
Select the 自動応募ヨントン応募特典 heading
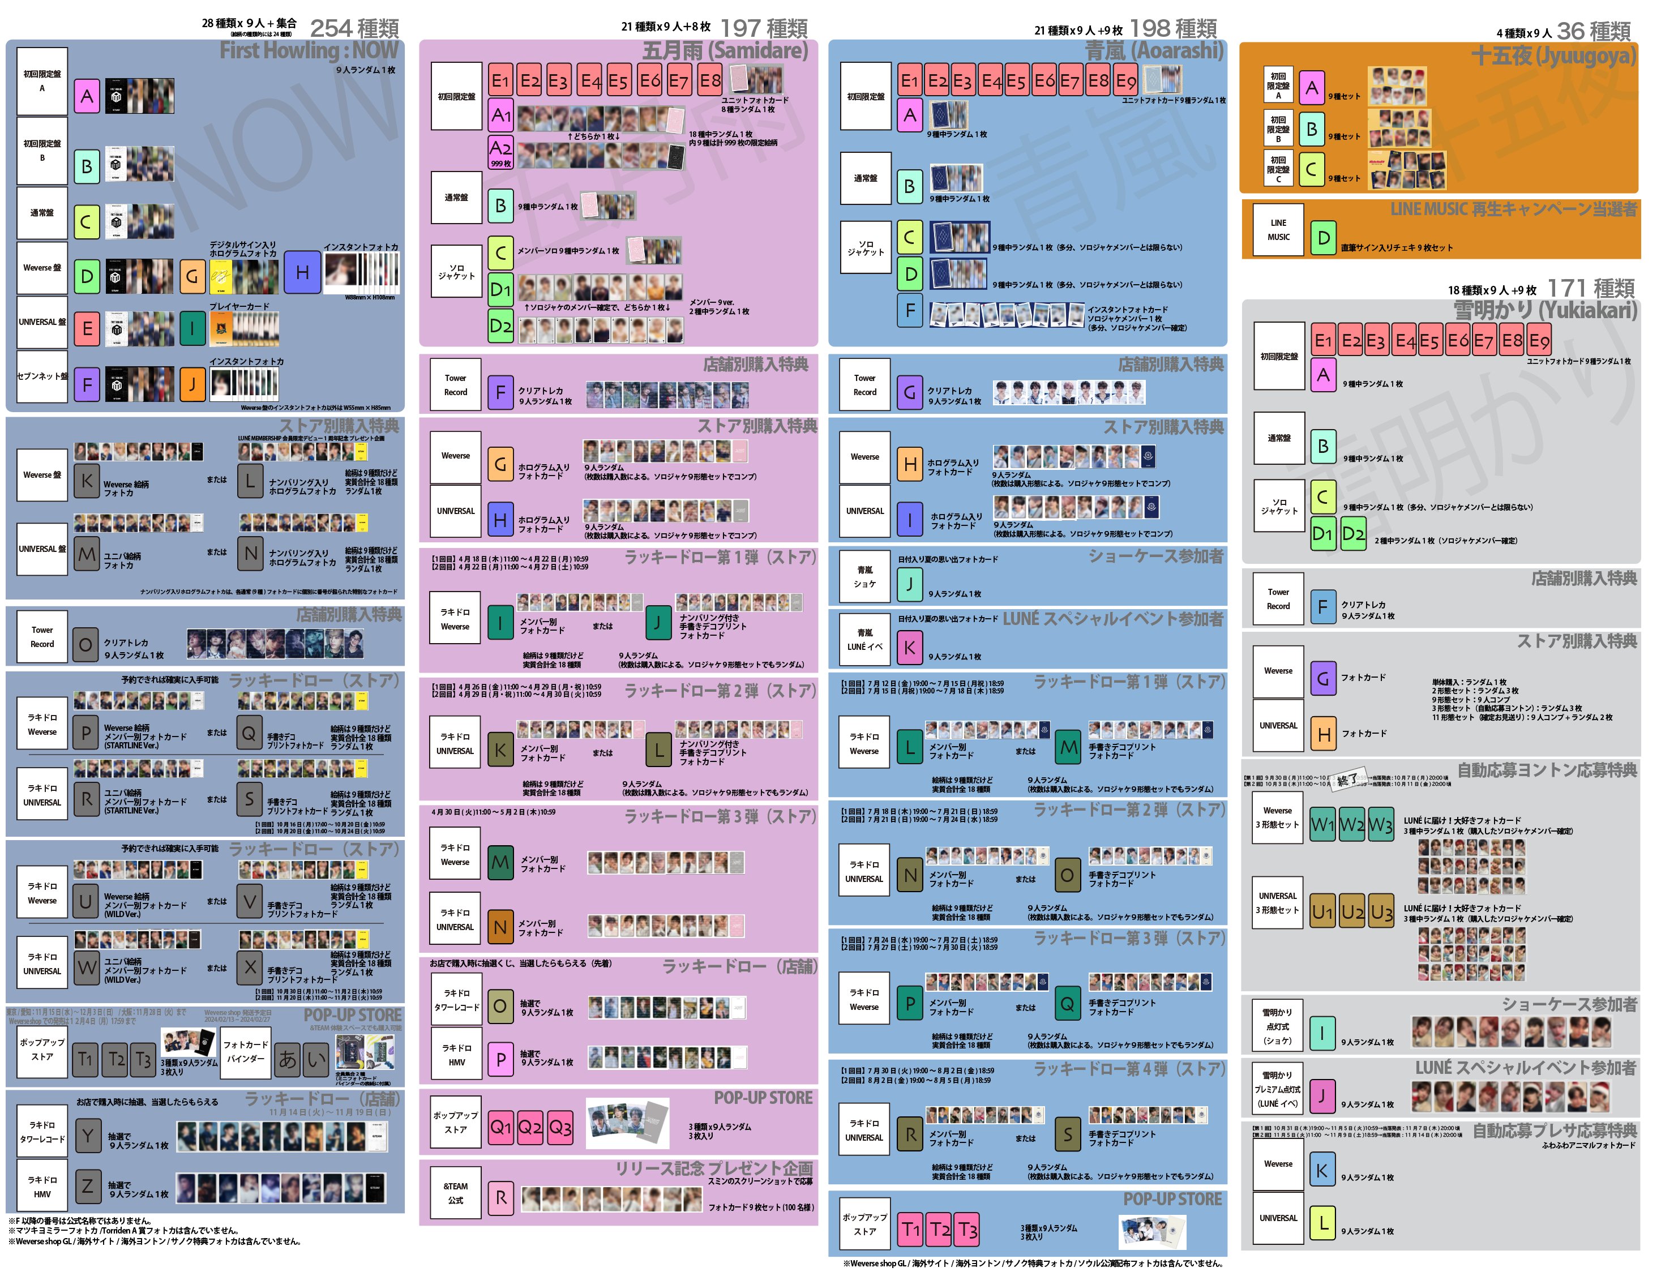coord(1547,770)
